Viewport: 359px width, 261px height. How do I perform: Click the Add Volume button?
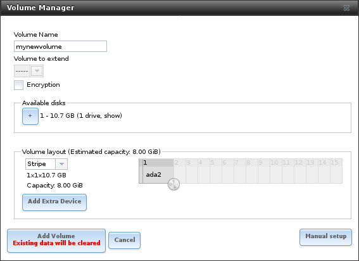(56, 240)
